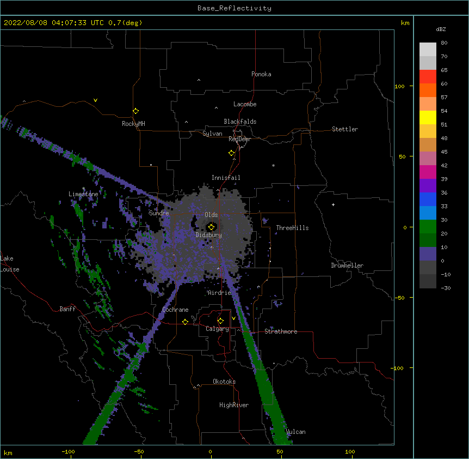Viewport: 469px width, 459px height.
Task: Click the white plus marker west of Drumheller
Action: 333,204
